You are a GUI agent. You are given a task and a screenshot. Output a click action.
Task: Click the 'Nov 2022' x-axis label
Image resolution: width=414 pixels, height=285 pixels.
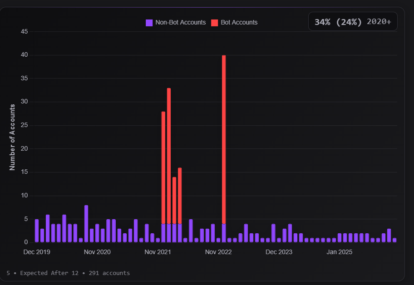(x=218, y=252)
